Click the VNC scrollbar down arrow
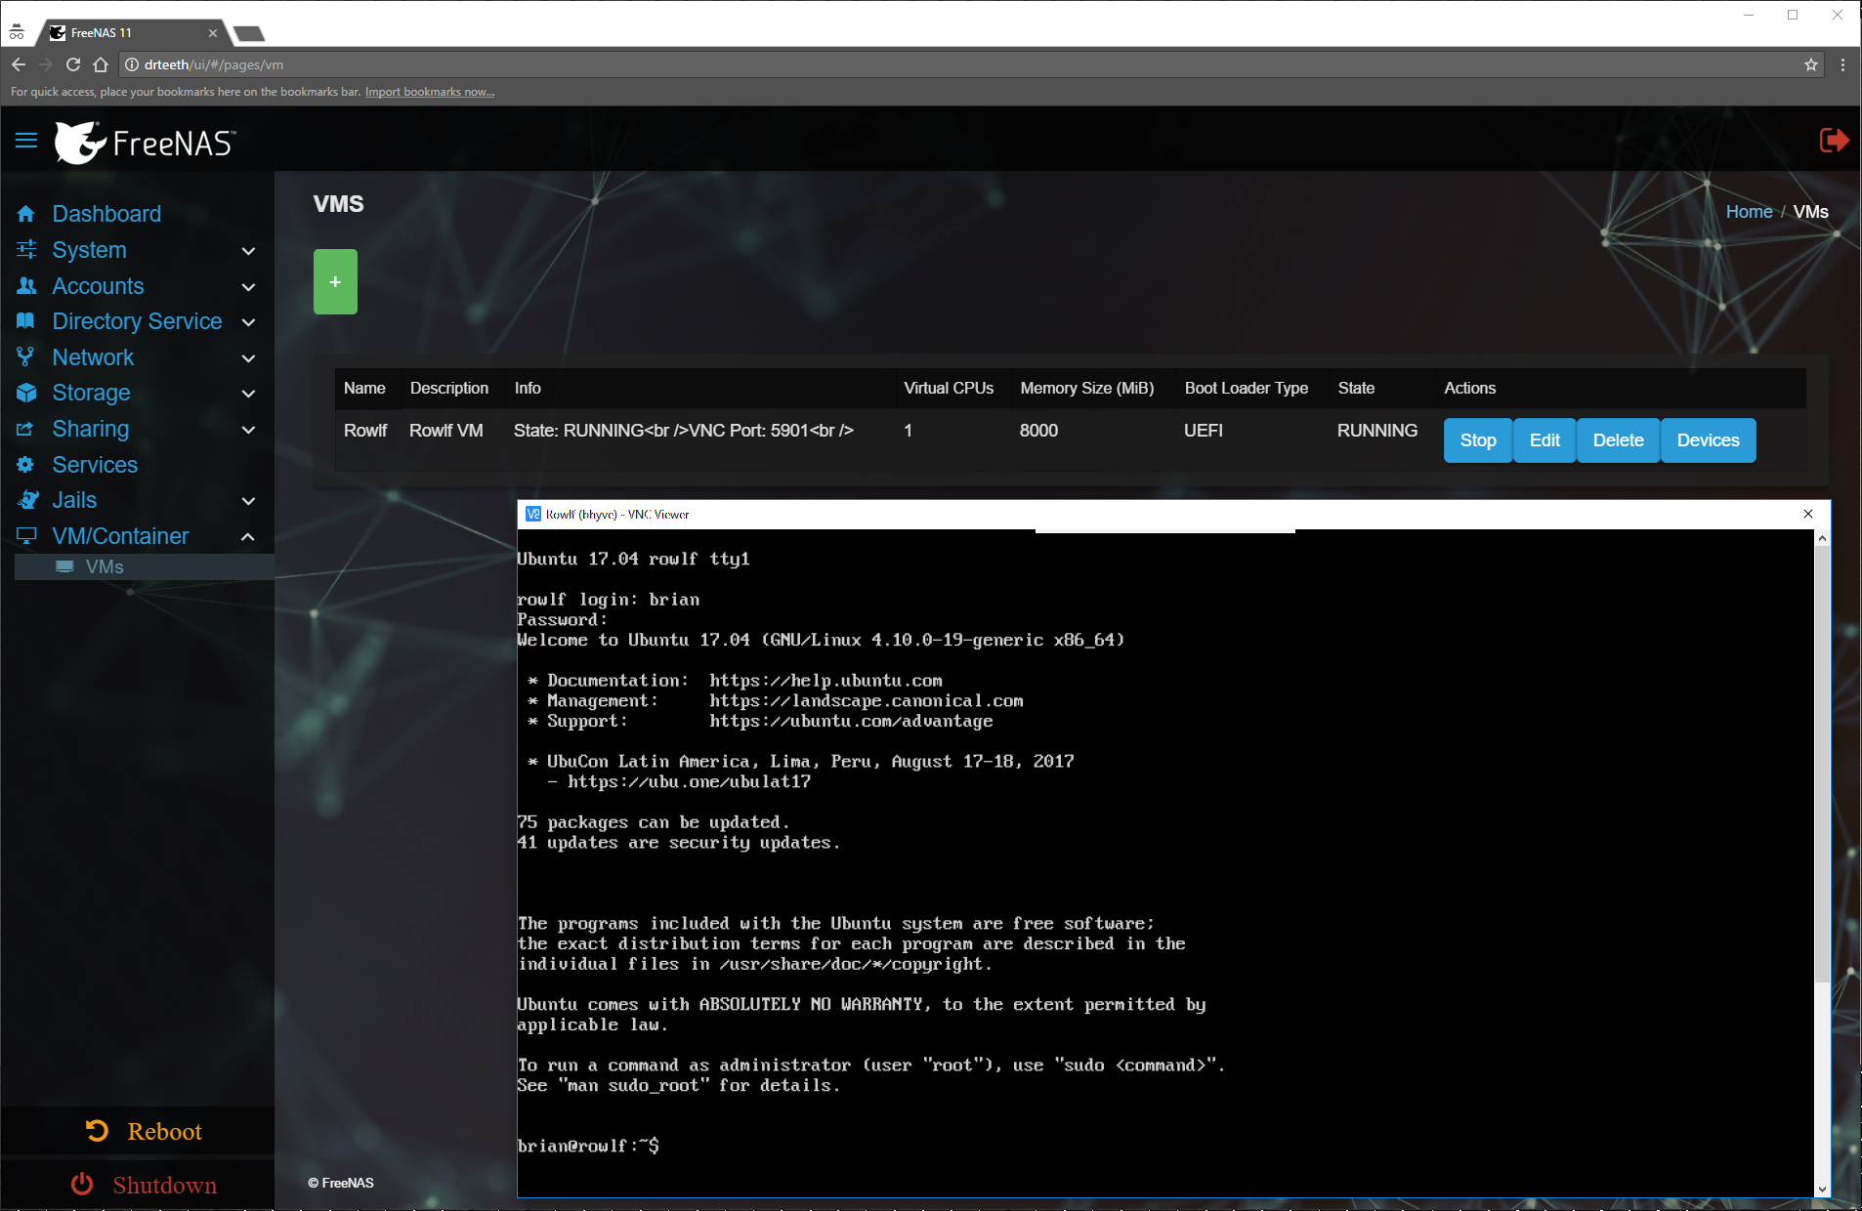The height and width of the screenshot is (1211, 1862). (1822, 1189)
